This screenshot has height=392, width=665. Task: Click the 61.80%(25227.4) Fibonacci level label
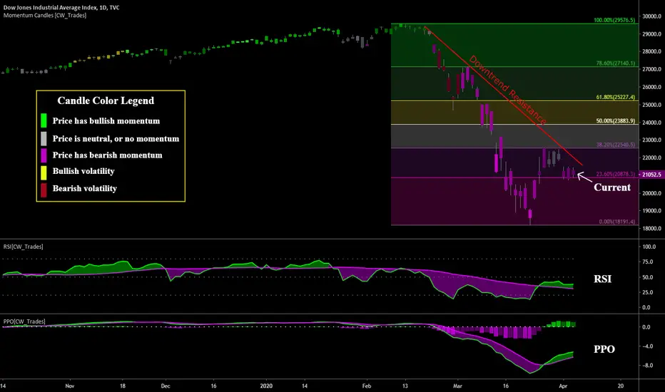pyautogui.click(x=615, y=97)
